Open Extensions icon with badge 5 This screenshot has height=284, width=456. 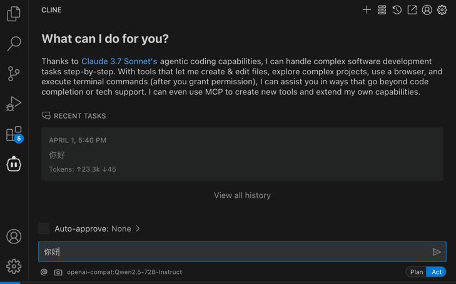(x=14, y=134)
